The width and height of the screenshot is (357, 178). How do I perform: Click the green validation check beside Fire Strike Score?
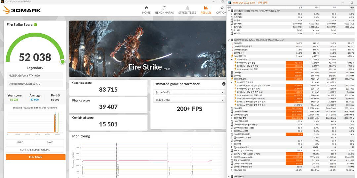pos(35,24)
